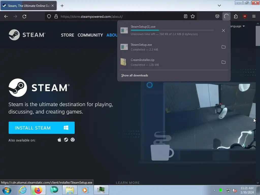Click the SteamOS Linux download icon
This screenshot has height=195, width=260.
point(66,140)
